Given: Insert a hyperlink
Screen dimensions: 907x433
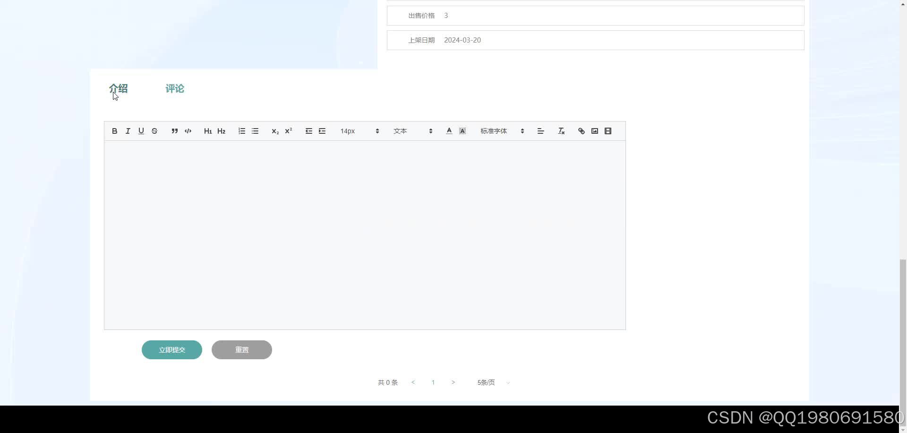Looking at the screenshot, I should coord(581,131).
